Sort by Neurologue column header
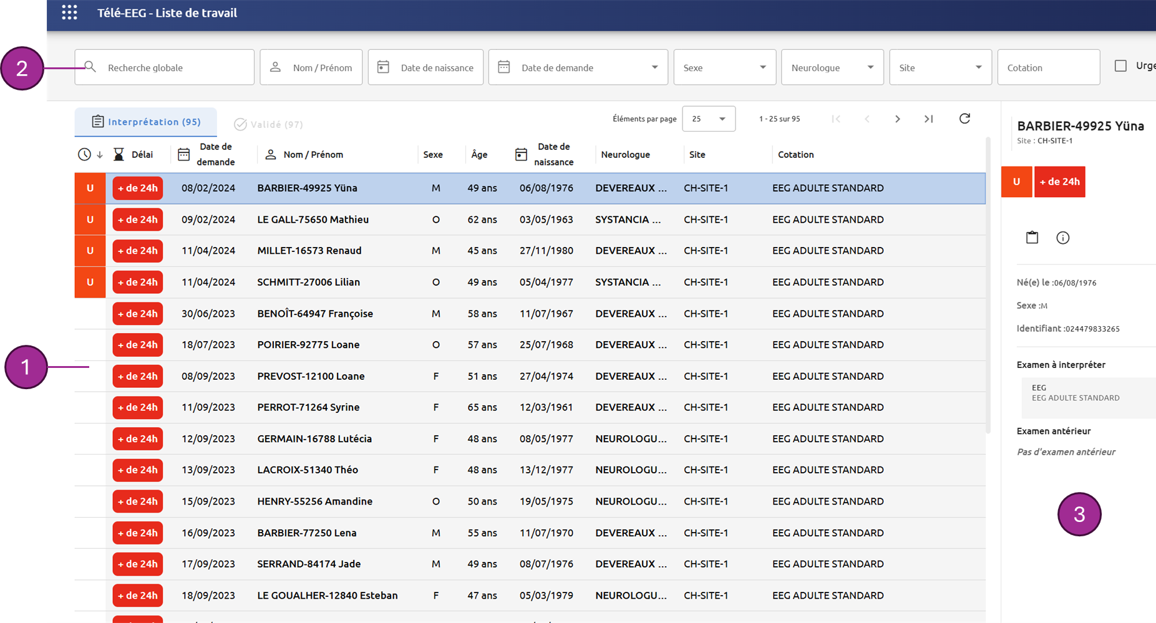Screen dimensions: 1156x623 pyautogui.click(x=625, y=155)
